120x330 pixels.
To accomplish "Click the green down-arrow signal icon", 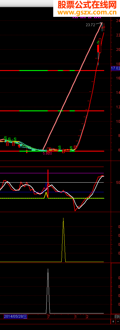I will click(98, 43).
